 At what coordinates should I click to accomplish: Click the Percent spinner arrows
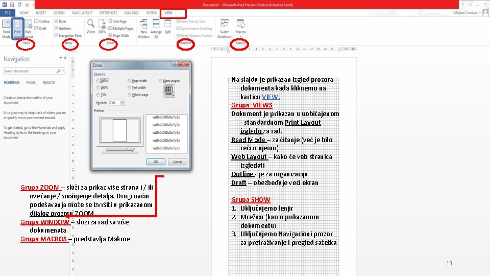[x=122, y=103]
